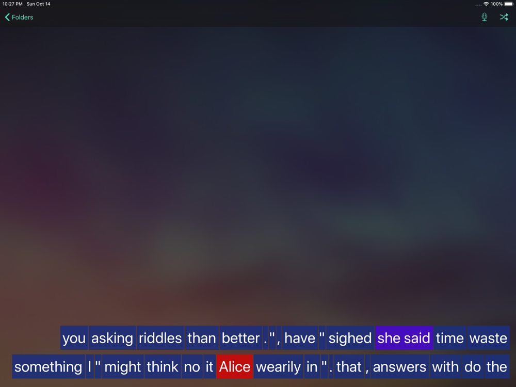516x387 pixels.
Task: Tap the 'asking' word tile
Action: click(112, 338)
